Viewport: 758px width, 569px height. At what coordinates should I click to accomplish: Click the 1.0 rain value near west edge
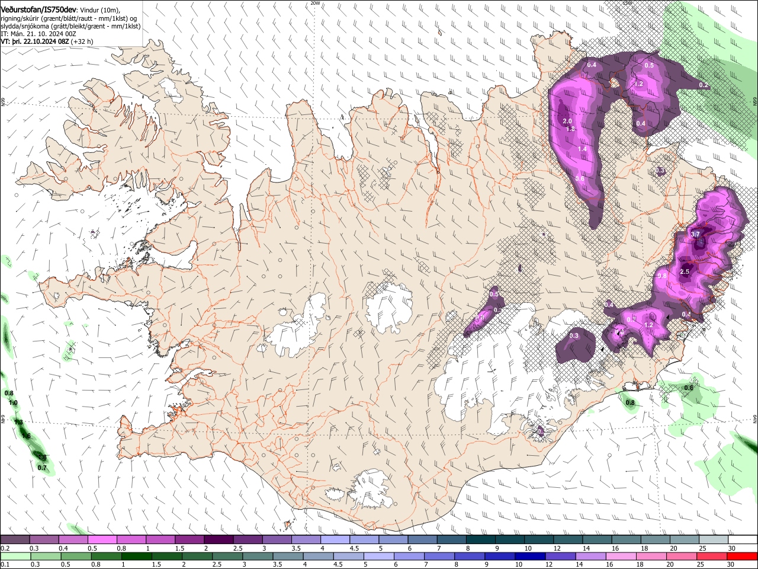(13, 402)
